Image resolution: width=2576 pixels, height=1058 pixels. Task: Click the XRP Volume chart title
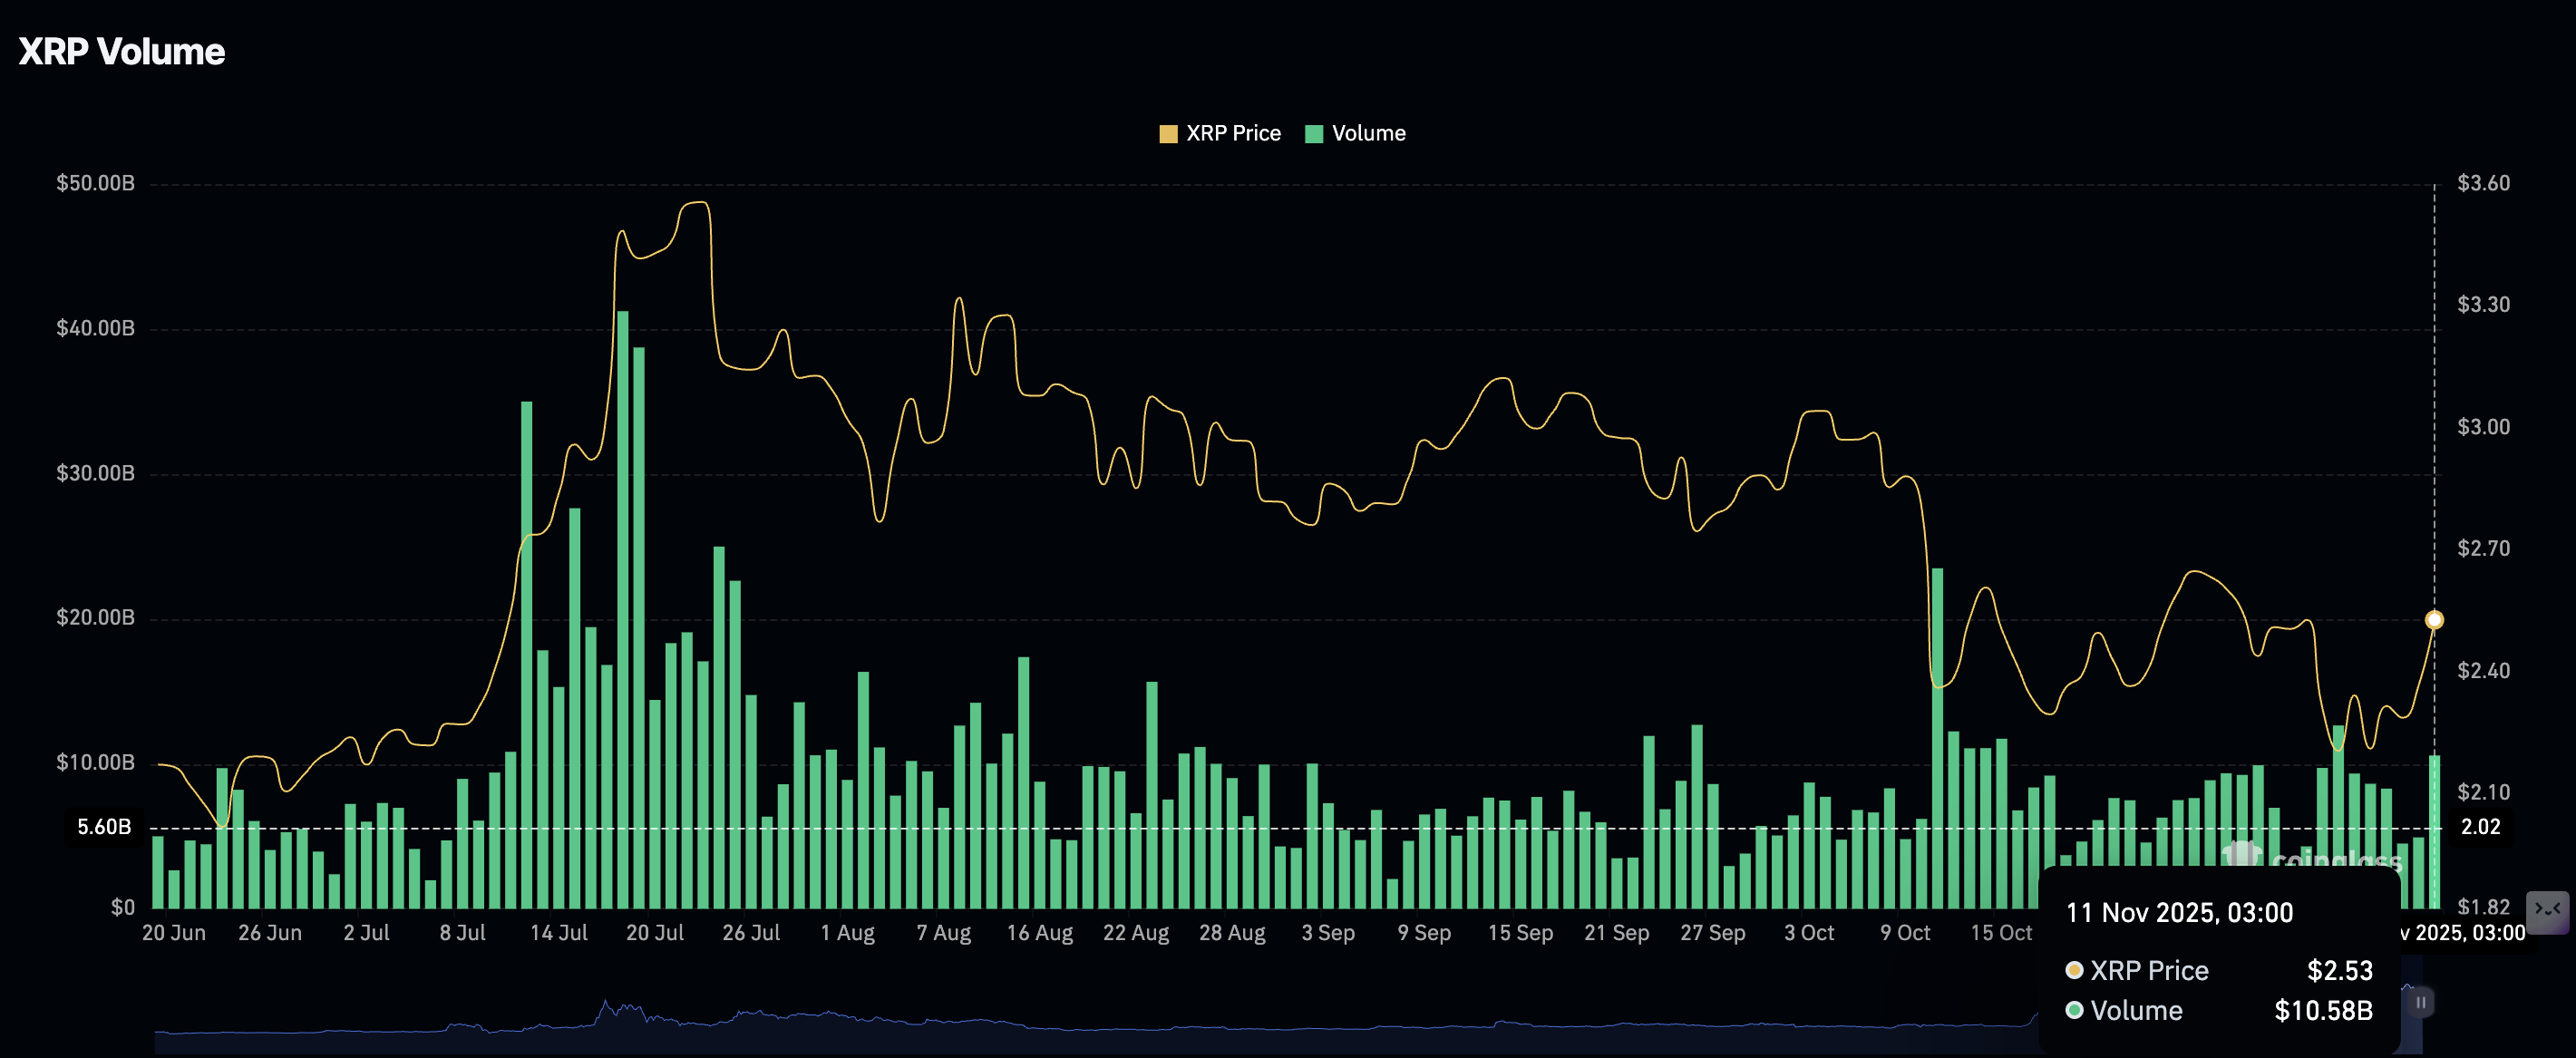(120, 50)
